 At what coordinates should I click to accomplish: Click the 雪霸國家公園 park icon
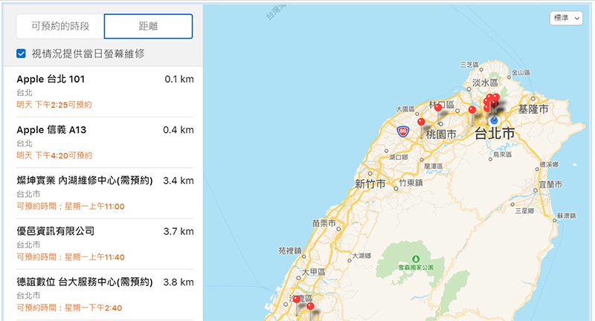[x=416, y=259]
